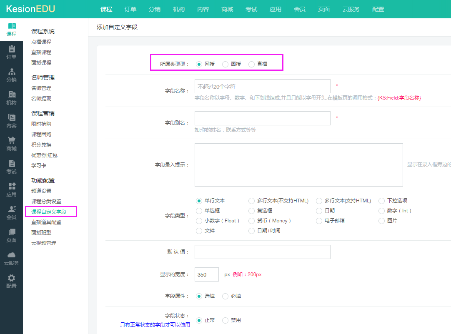Open the 考试 top menu item
The height and width of the screenshot is (334, 451).
pos(251,9)
